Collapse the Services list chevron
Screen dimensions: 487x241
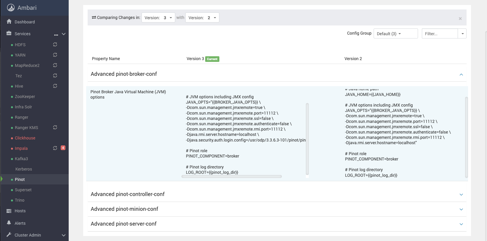pyautogui.click(x=64, y=34)
